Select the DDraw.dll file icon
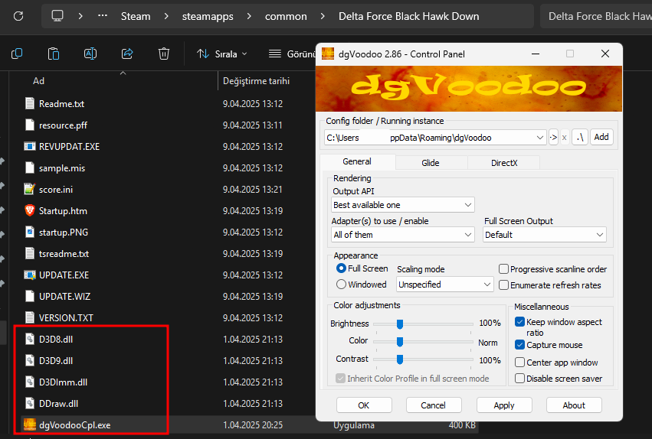 pyautogui.click(x=30, y=403)
